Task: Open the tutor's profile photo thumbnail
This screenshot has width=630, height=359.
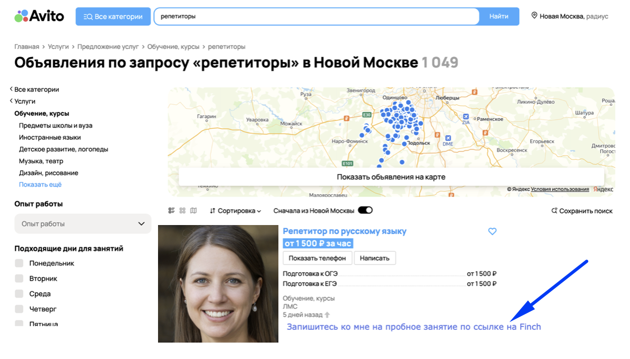Action: pos(218,284)
